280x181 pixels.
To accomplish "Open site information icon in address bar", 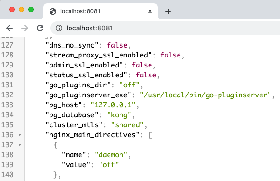I will click(x=59, y=28).
